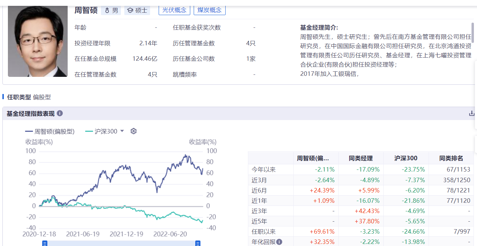Open chart settings gear icon
The height and width of the screenshot is (246, 477).
134,131
